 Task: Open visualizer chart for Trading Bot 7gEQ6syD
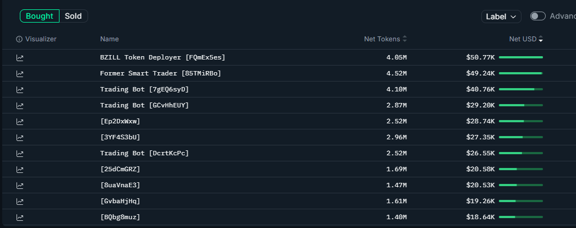(x=20, y=90)
